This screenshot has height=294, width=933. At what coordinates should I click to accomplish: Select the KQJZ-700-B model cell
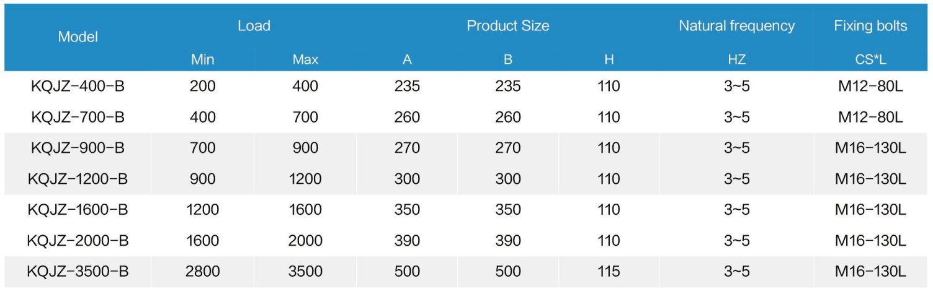78,117
